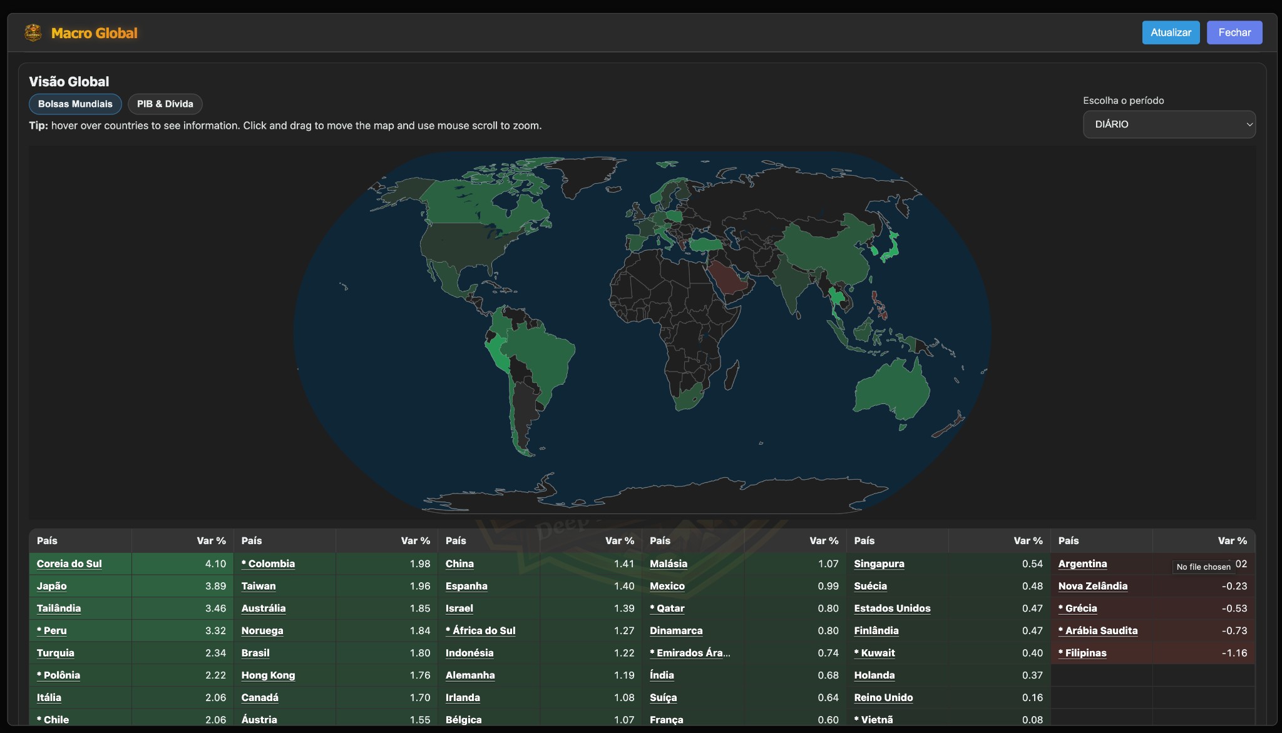The image size is (1282, 733).
Task: Click the Macro Global logo icon
Action: [33, 32]
